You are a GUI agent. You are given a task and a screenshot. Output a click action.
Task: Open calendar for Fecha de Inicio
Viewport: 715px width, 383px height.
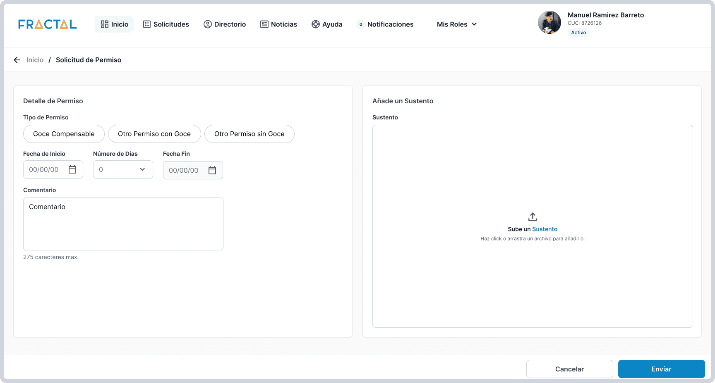click(72, 169)
